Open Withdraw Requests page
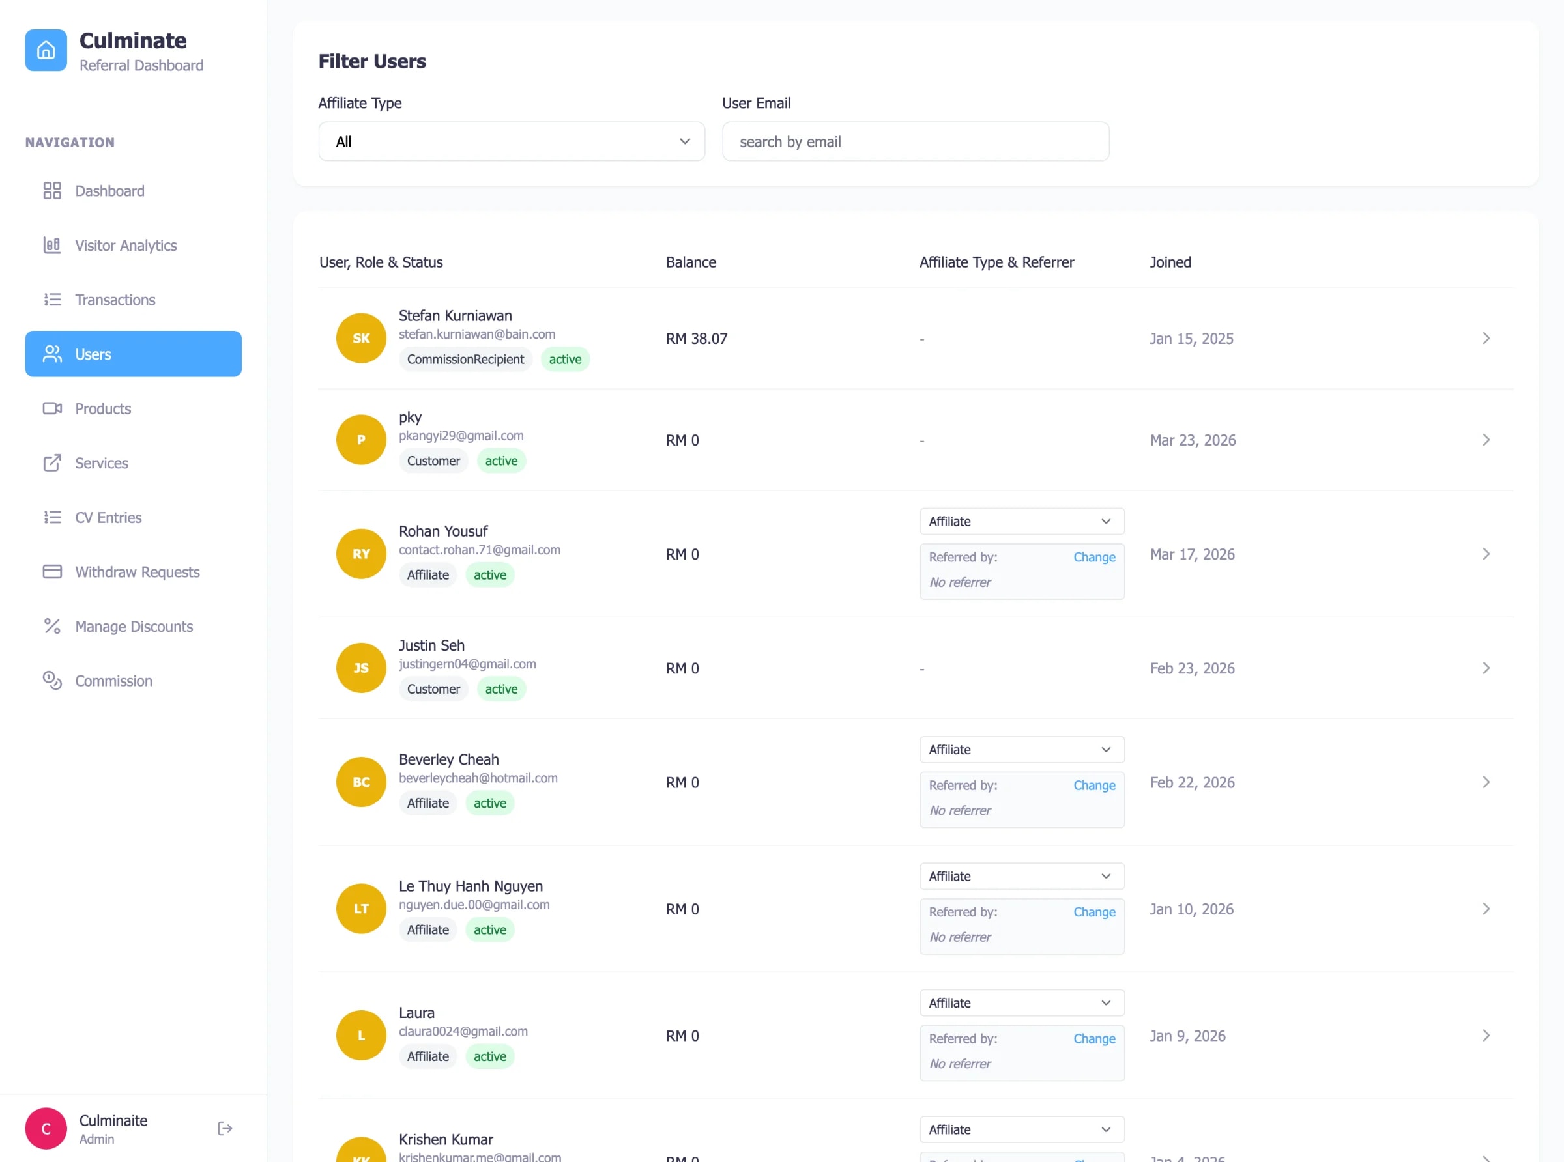Viewport: 1564px width, 1162px height. [x=133, y=572]
